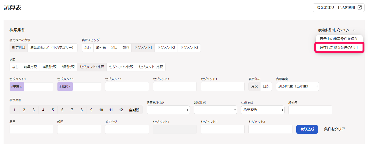This screenshot has width=368, height=145.
Task: Select セグメント2比較 comparison
Action: coord(121,67)
